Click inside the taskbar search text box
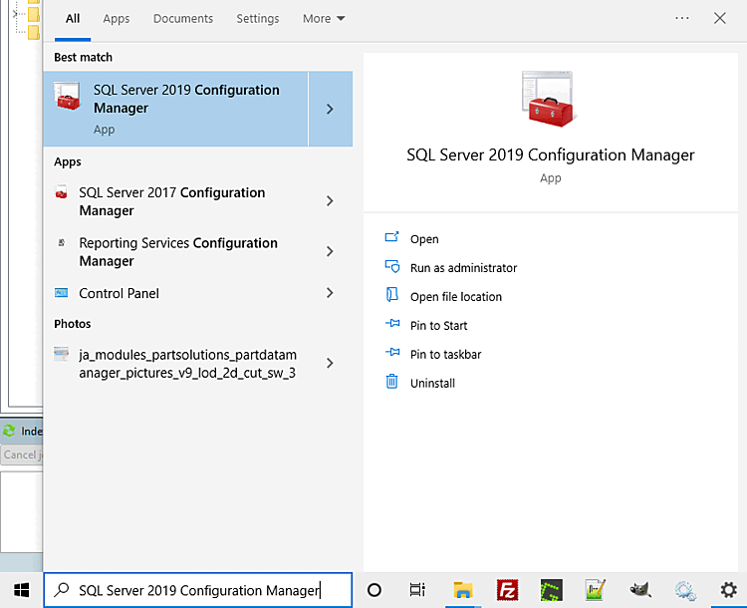747x608 pixels. pyautogui.click(x=199, y=590)
